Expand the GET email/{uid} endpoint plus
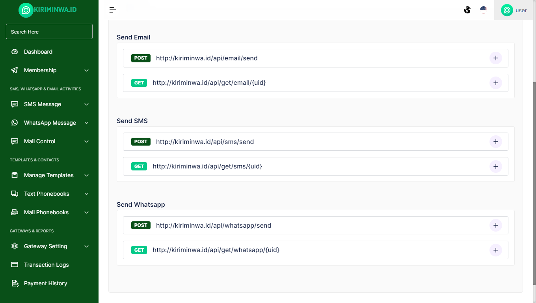This screenshot has height=303, width=536. (x=496, y=83)
